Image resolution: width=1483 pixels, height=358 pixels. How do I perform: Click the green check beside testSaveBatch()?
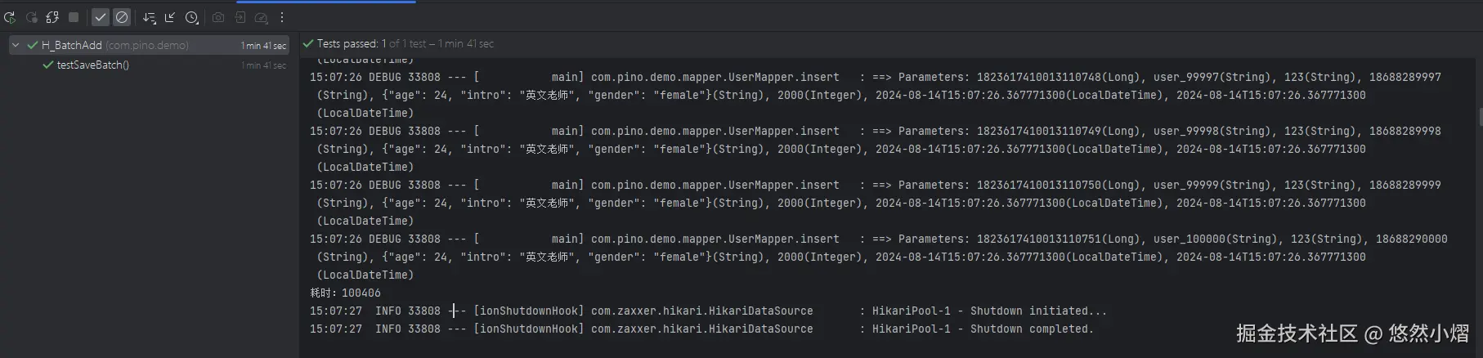[x=48, y=65]
